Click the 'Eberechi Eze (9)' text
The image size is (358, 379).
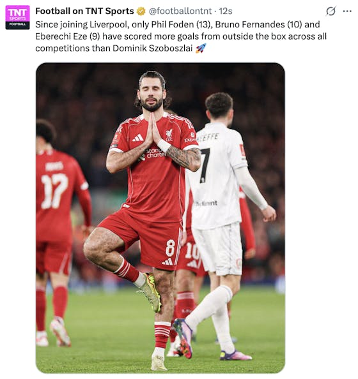tap(68, 36)
